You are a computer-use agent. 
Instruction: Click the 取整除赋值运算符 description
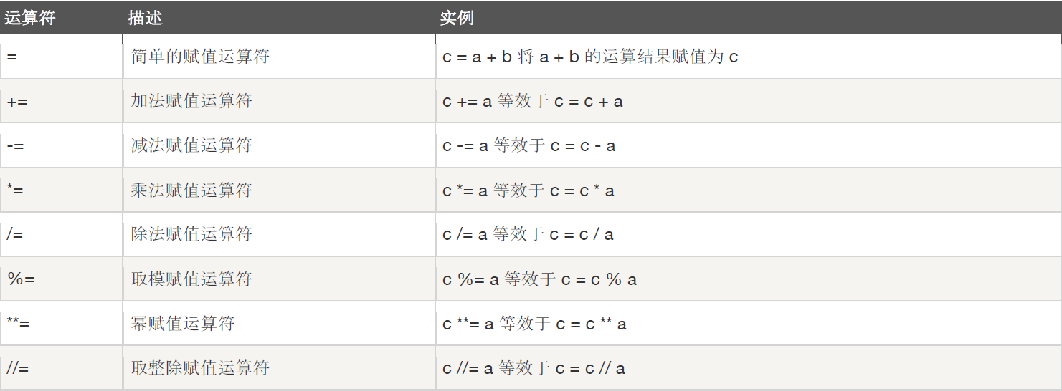click(200, 368)
